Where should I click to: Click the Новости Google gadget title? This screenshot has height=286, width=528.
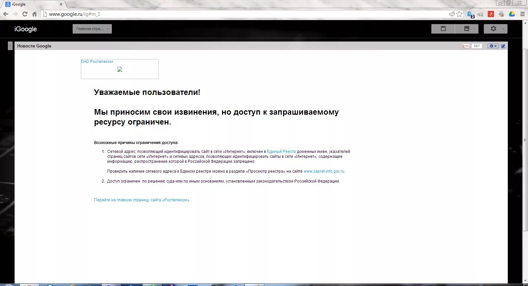(34, 46)
